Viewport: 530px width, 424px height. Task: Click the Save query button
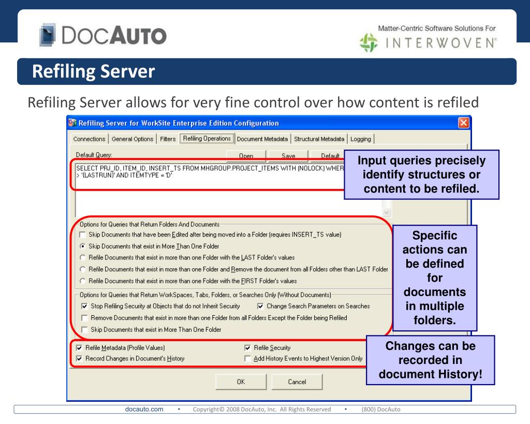(x=288, y=155)
